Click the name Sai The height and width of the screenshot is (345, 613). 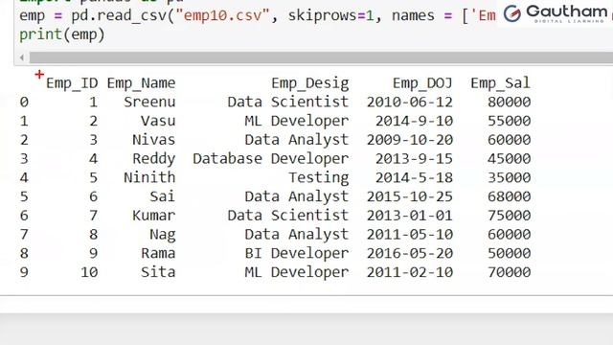point(162,195)
